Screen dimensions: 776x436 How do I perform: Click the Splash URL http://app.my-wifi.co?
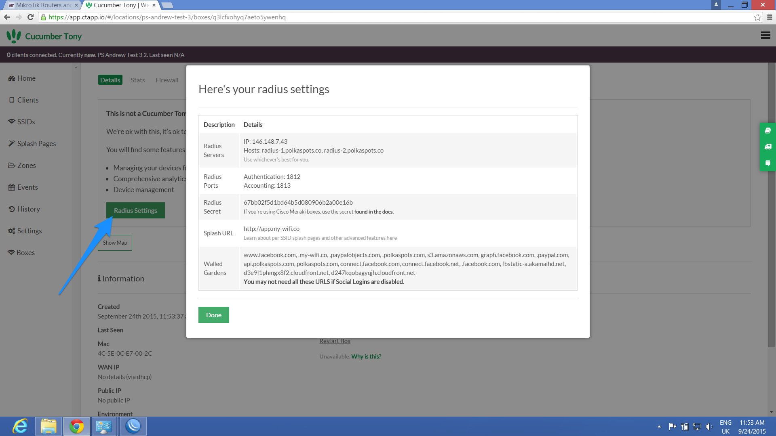[271, 229]
